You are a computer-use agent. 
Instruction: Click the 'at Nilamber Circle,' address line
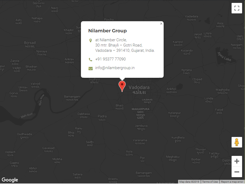tap(111, 40)
